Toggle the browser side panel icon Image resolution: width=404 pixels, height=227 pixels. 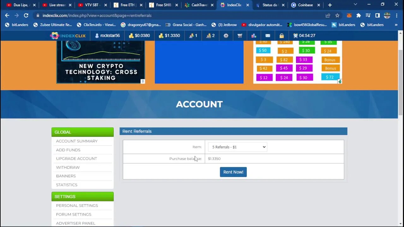click(377, 15)
